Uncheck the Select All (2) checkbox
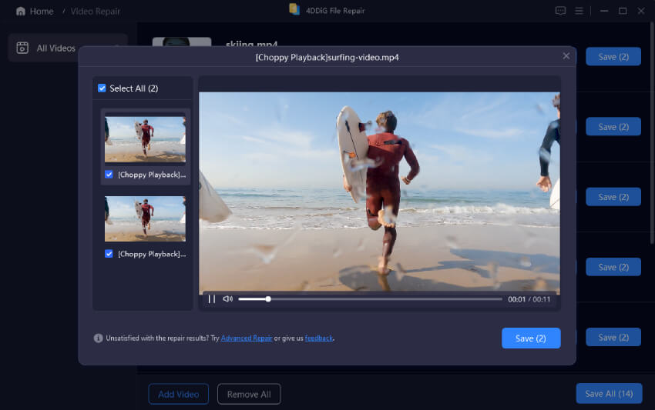 point(102,88)
